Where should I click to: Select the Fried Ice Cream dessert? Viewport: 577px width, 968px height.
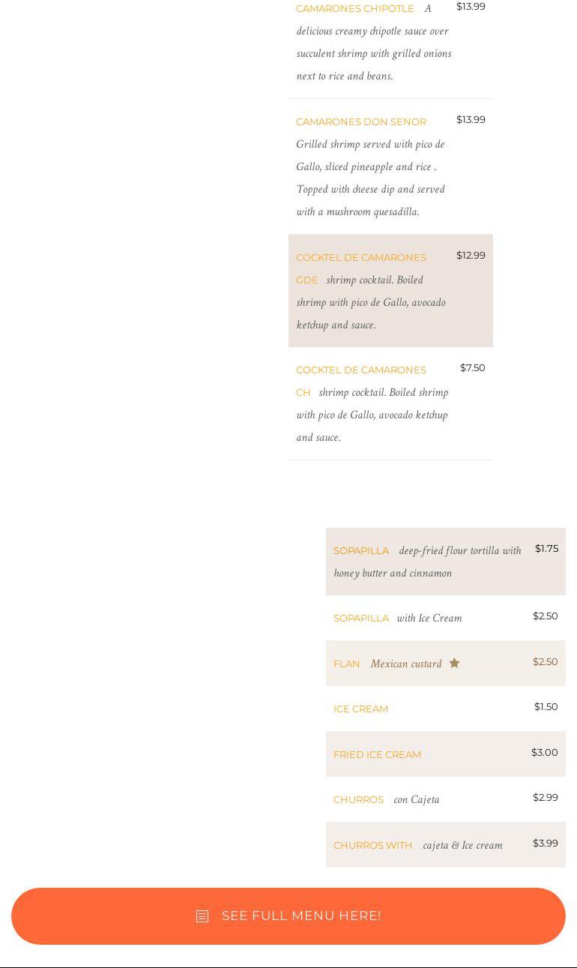pos(377,755)
